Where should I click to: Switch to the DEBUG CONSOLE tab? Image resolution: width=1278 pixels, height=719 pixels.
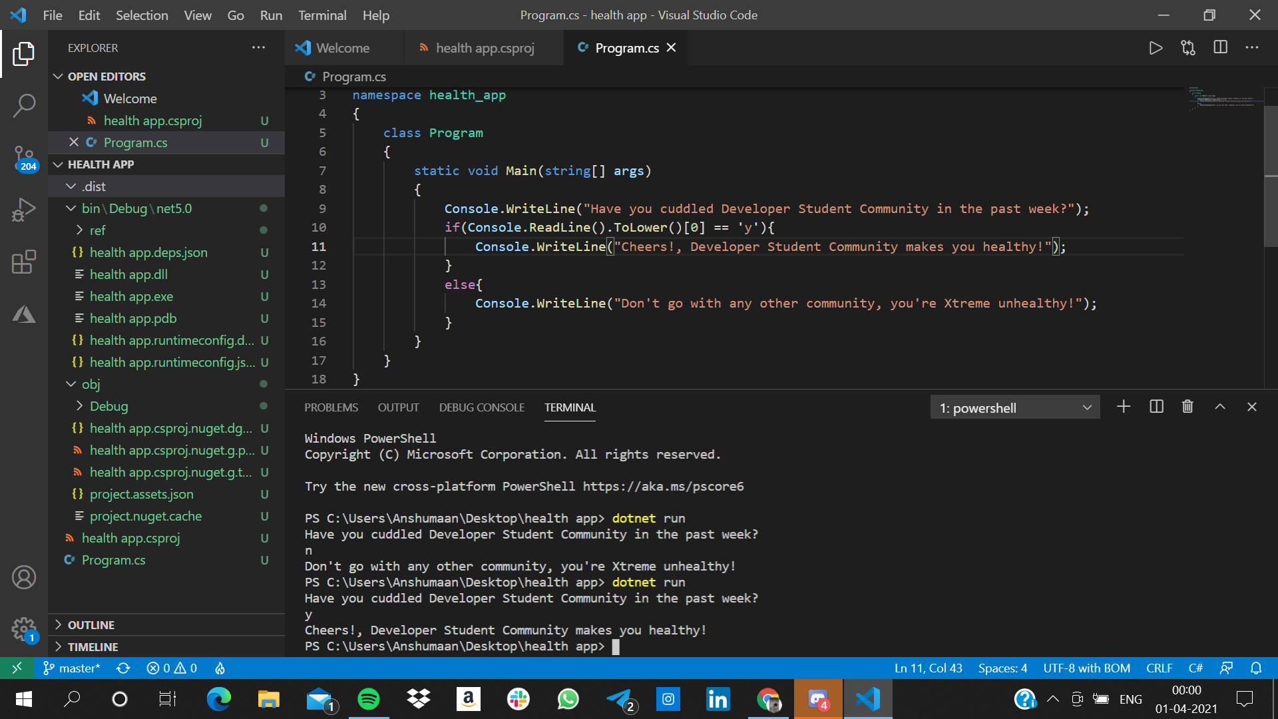(x=481, y=407)
